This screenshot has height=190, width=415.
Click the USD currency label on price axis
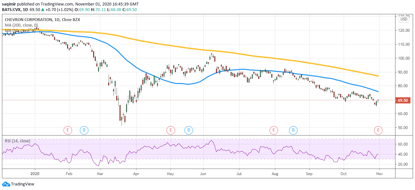(404, 19)
